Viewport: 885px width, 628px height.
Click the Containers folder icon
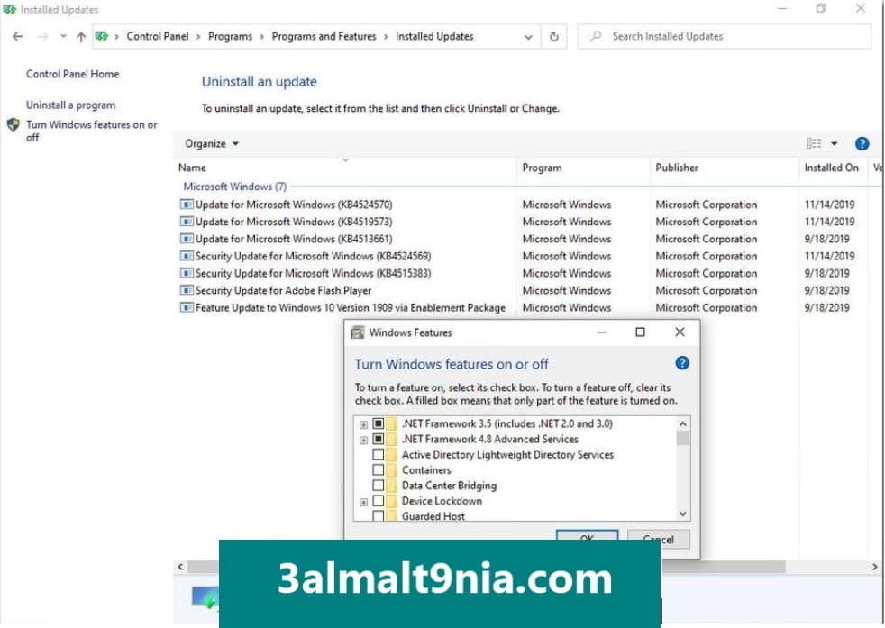(392, 470)
